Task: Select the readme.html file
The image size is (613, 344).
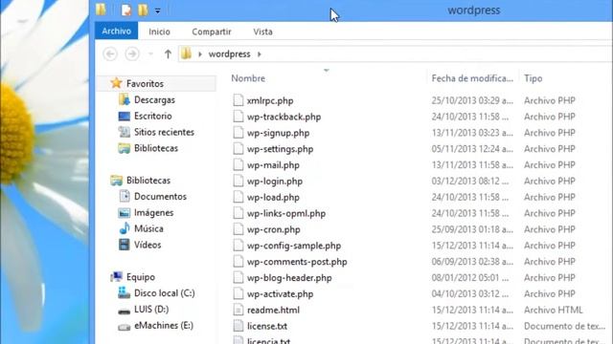Action: point(273,310)
